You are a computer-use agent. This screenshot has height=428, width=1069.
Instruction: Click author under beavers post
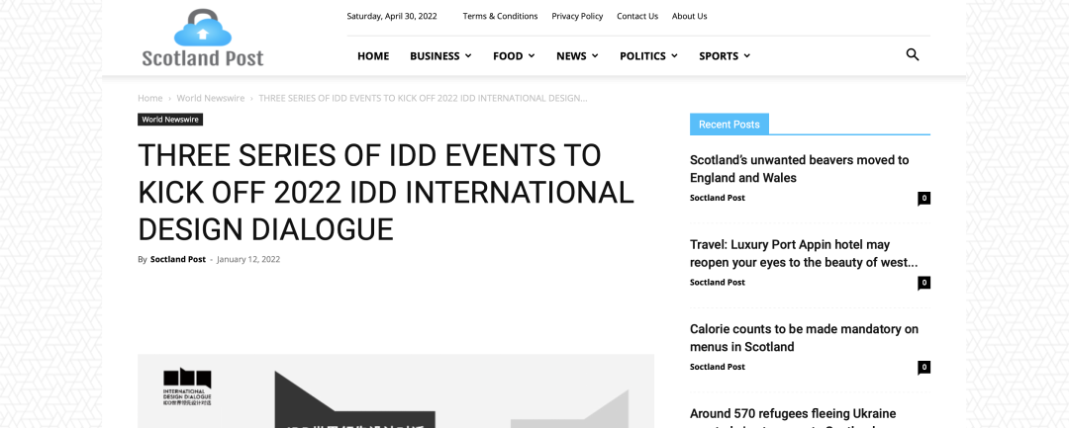coord(718,198)
